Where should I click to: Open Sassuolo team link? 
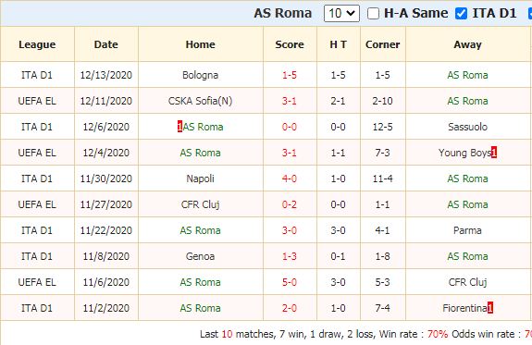[x=467, y=127]
